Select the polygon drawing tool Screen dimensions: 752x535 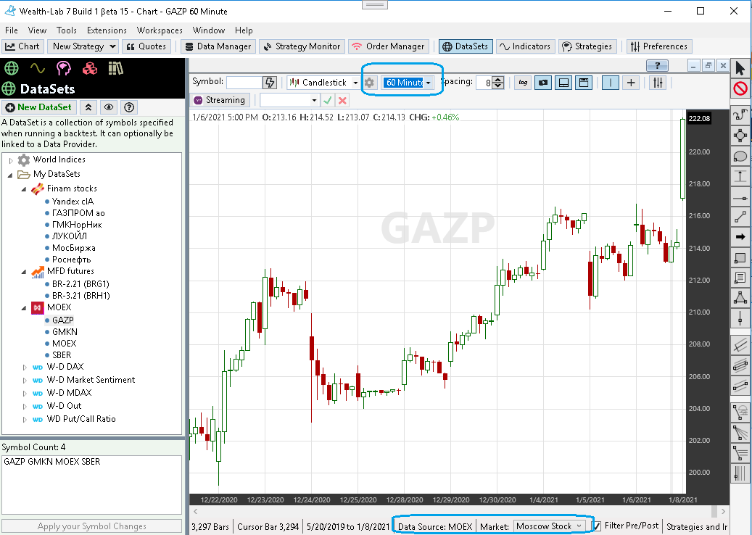pos(740,136)
